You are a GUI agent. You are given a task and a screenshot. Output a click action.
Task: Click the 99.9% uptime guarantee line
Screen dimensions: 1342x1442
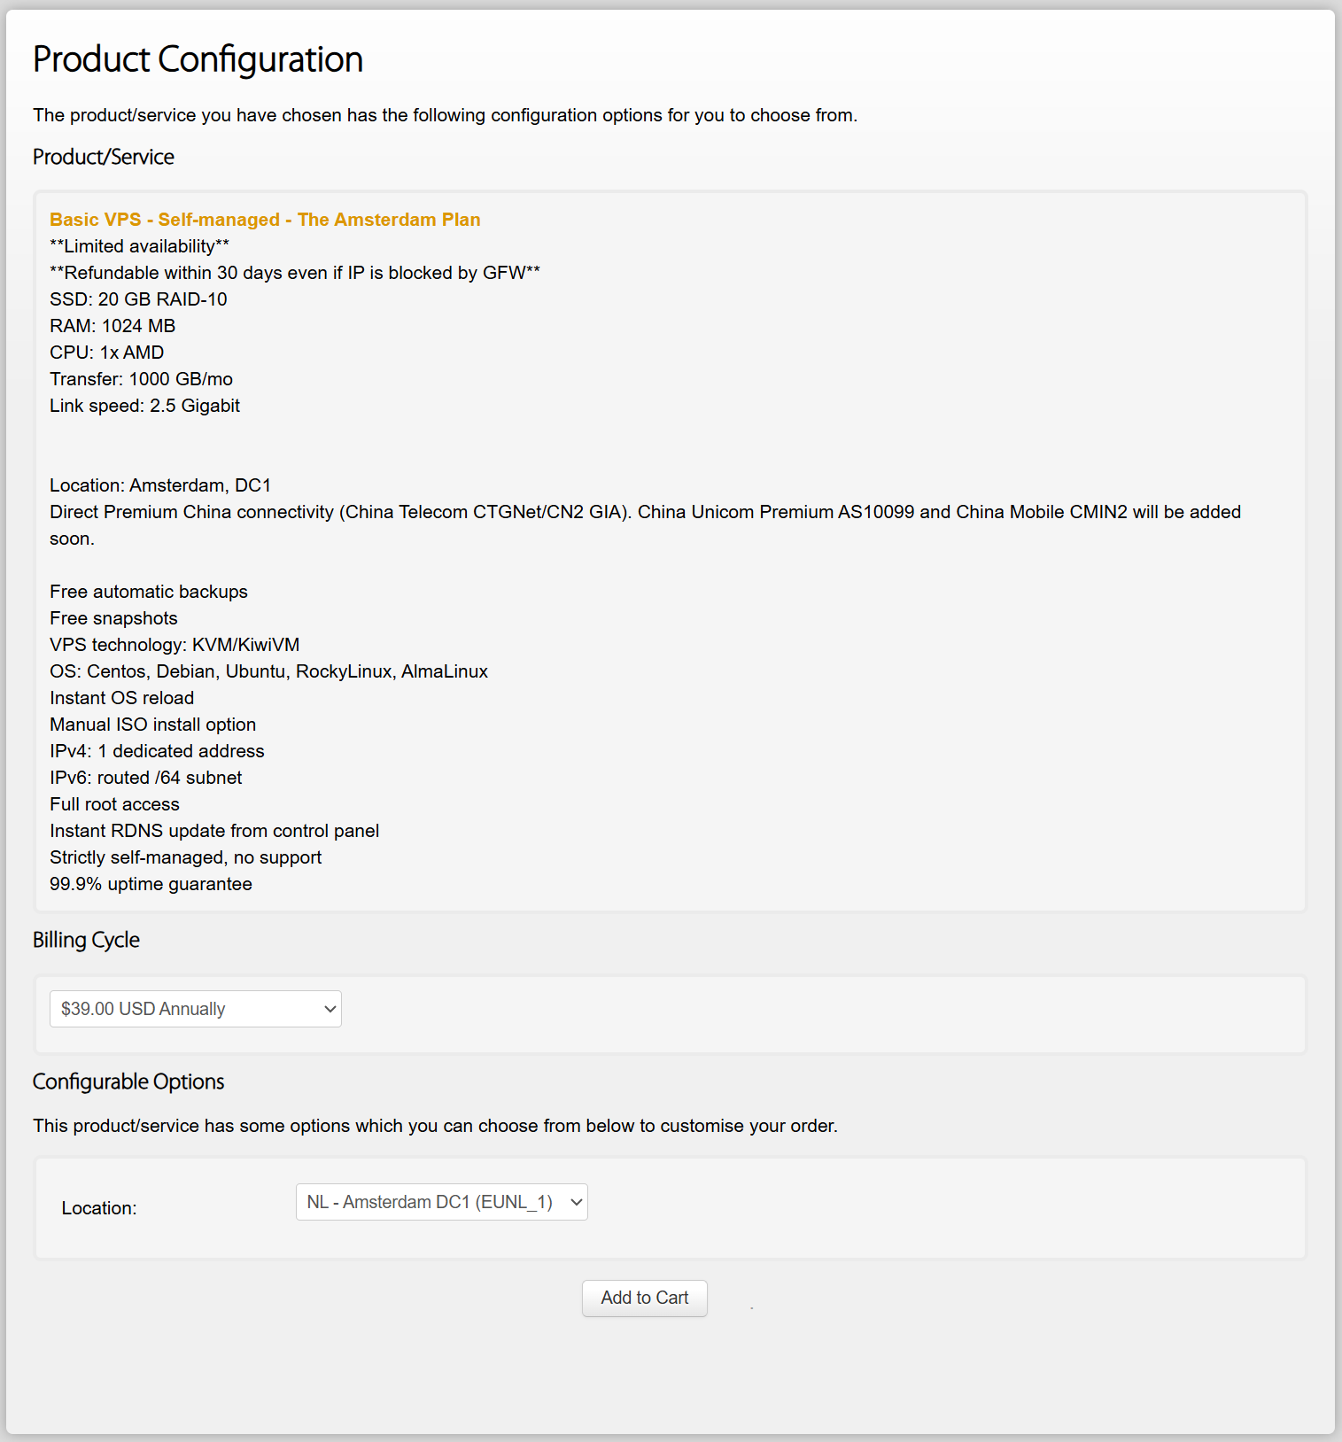point(151,884)
